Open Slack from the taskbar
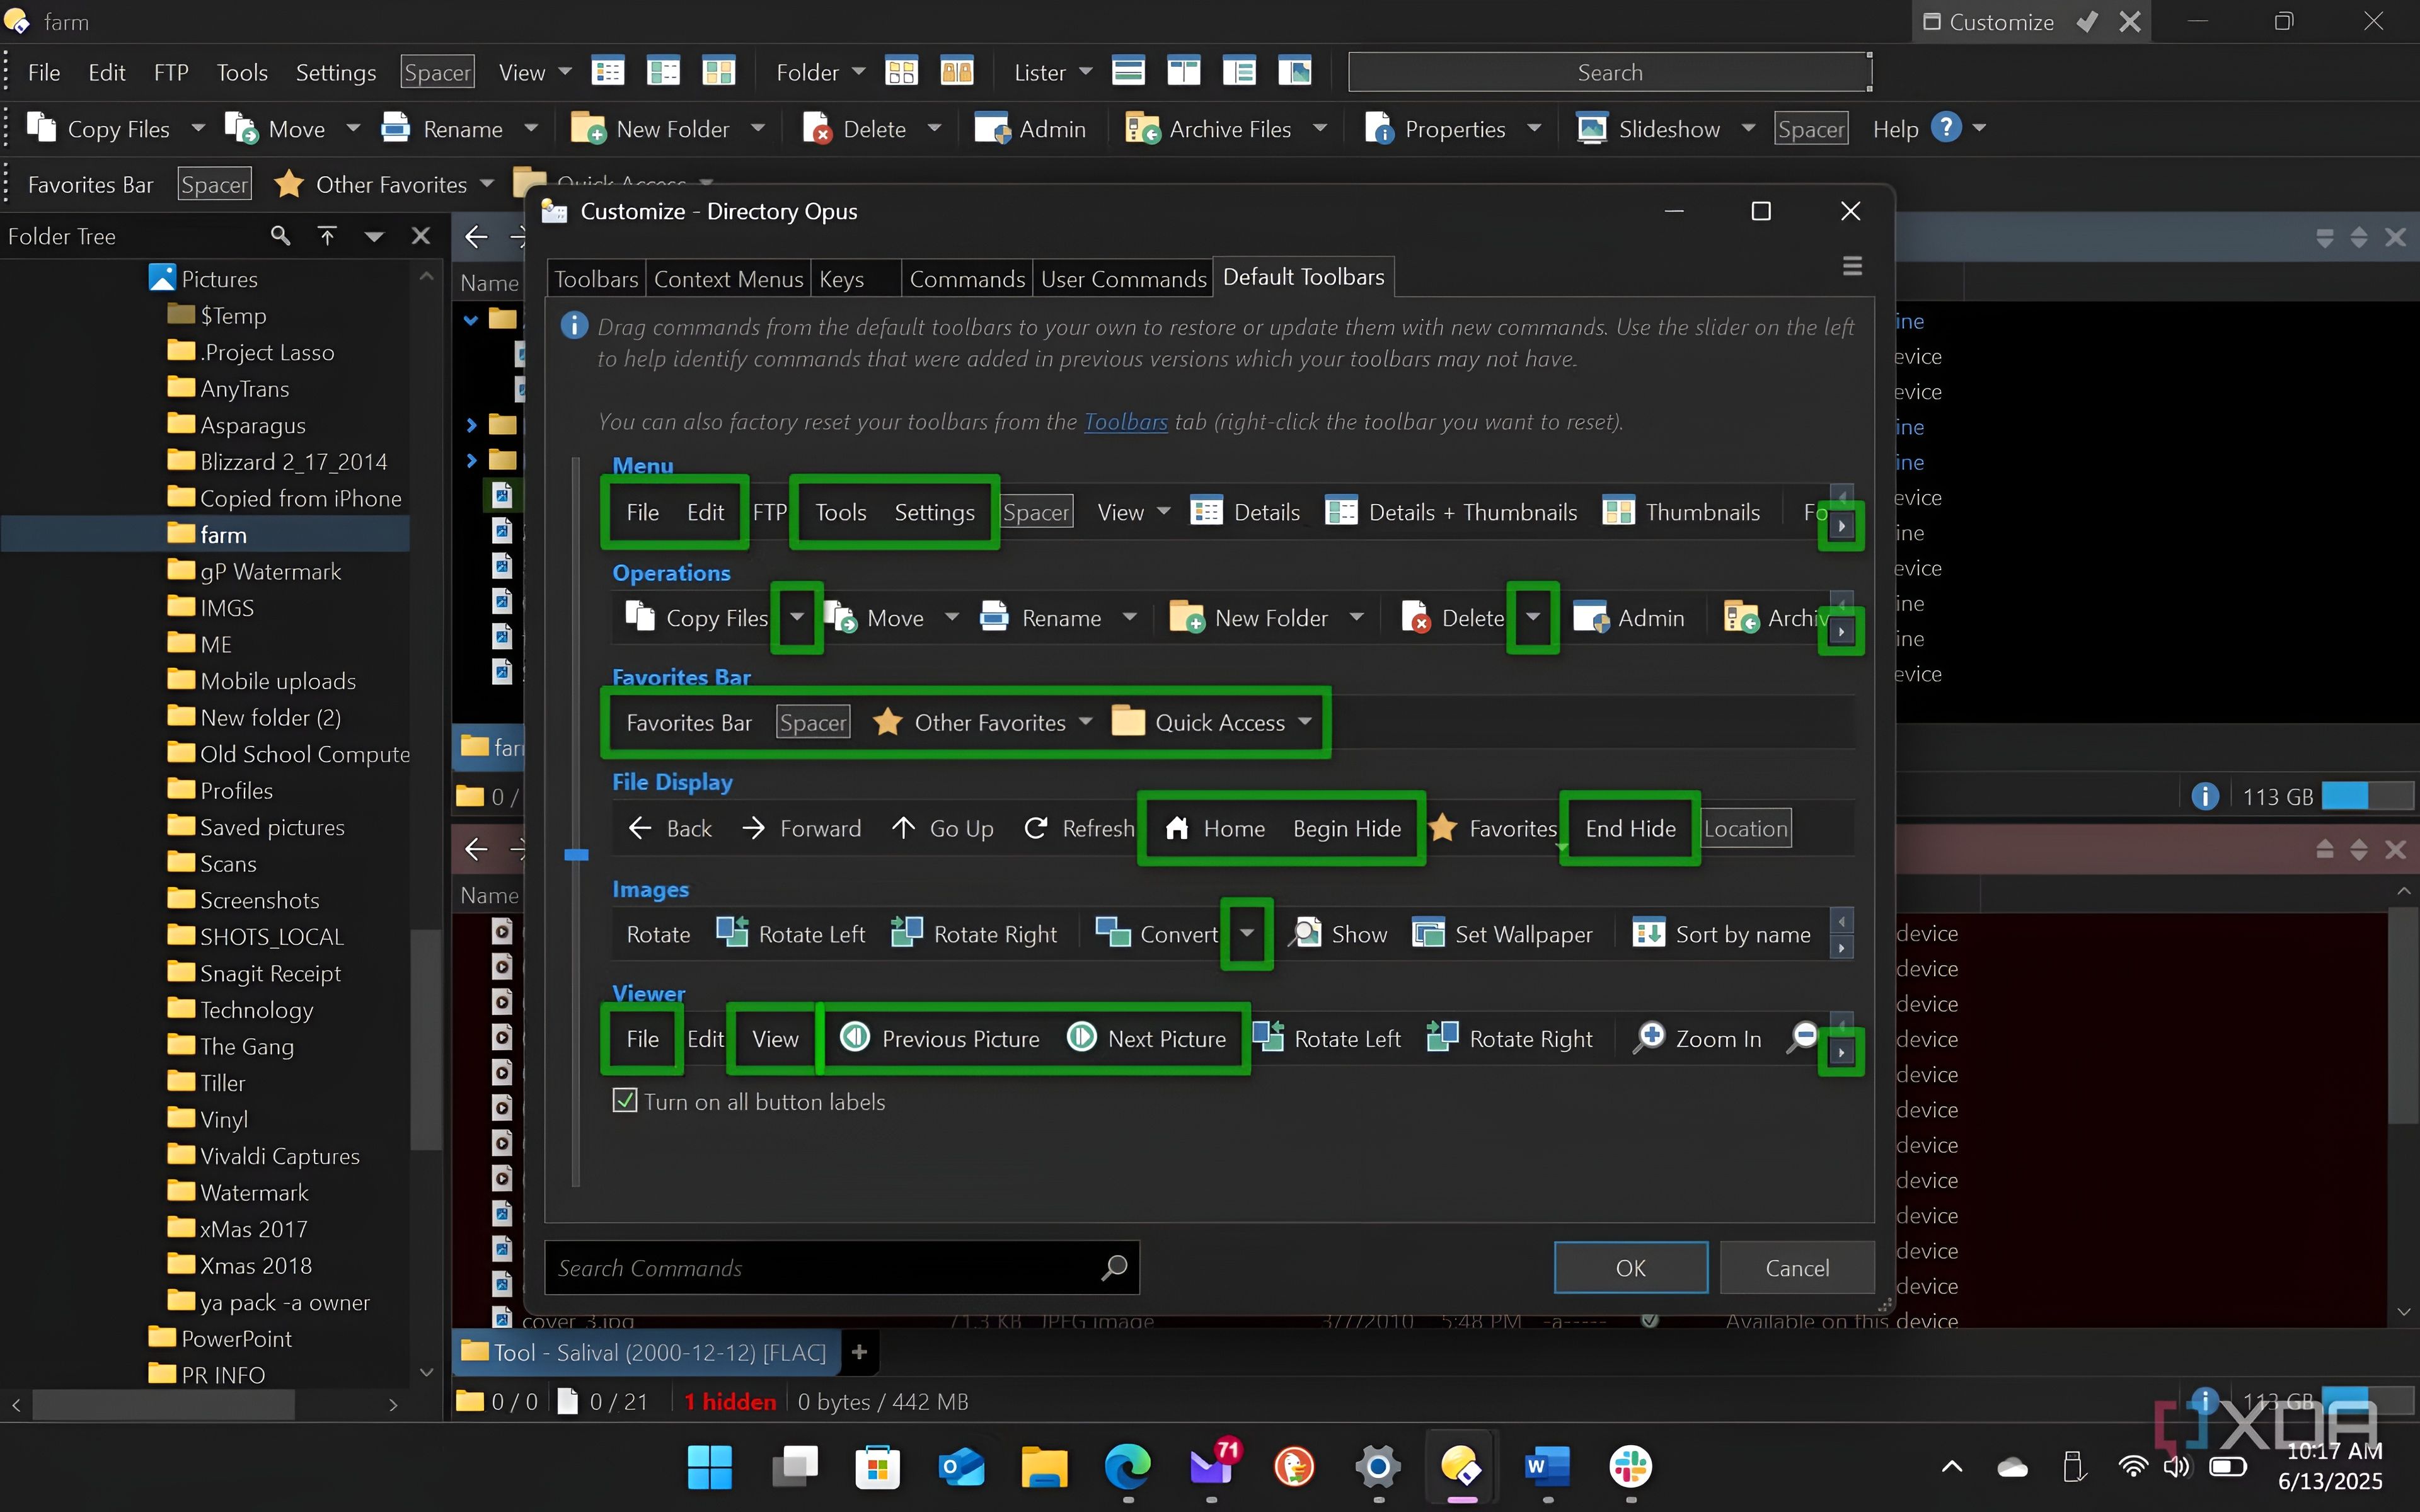 [1631, 1467]
